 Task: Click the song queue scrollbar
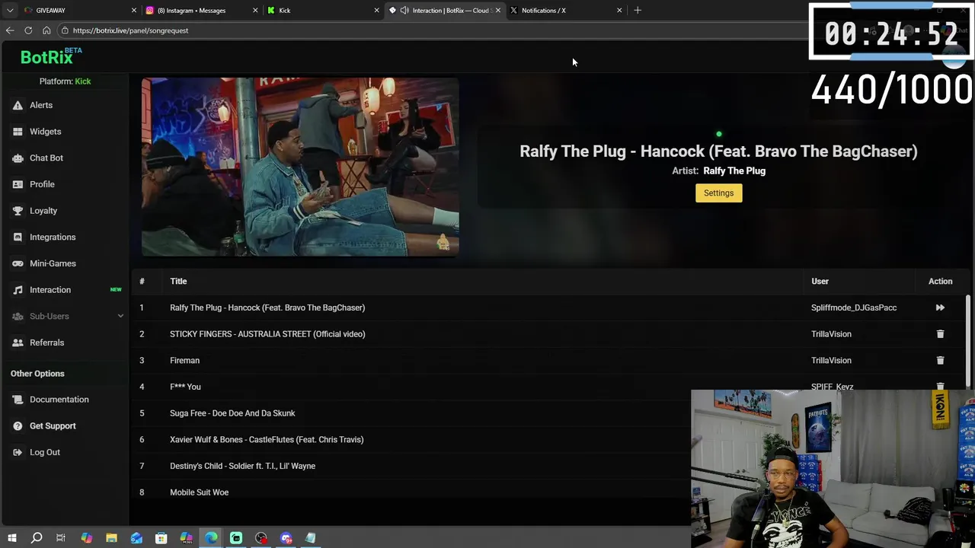pyautogui.click(x=969, y=342)
